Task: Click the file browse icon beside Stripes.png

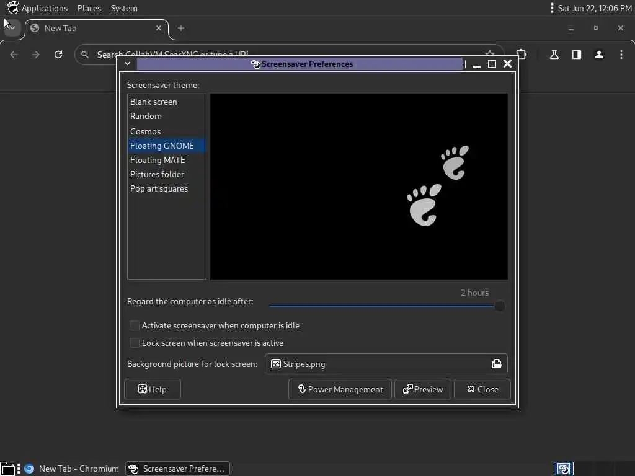Action: [497, 364]
